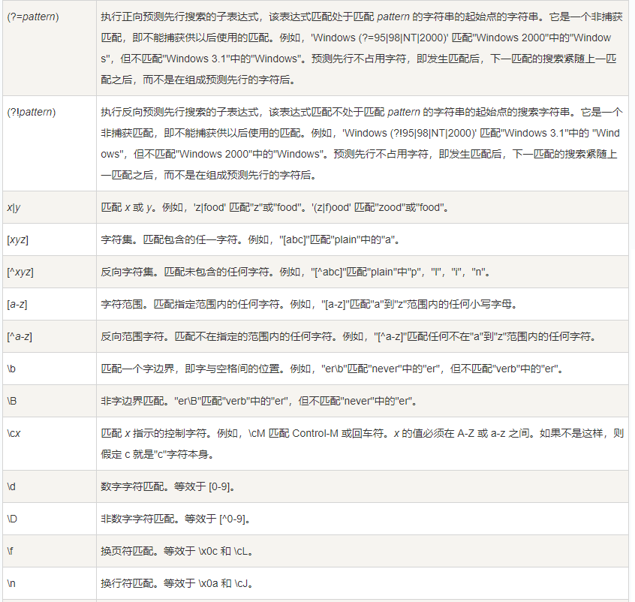
Task: Click the \n newline syntax cell
Action: (x=50, y=583)
